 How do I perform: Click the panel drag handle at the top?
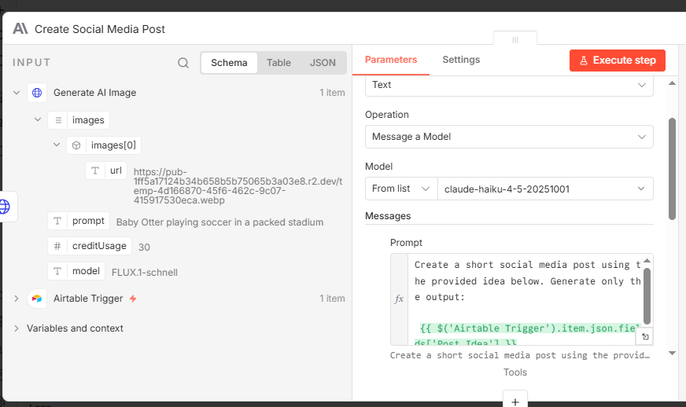tap(515, 39)
